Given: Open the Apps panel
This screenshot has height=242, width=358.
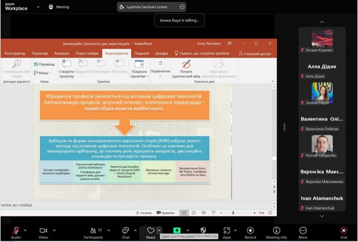Looking at the screenshot, I should tap(227, 230).
